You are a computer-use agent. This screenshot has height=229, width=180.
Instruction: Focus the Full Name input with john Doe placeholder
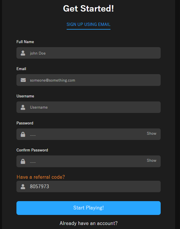pyautogui.click(x=89, y=53)
